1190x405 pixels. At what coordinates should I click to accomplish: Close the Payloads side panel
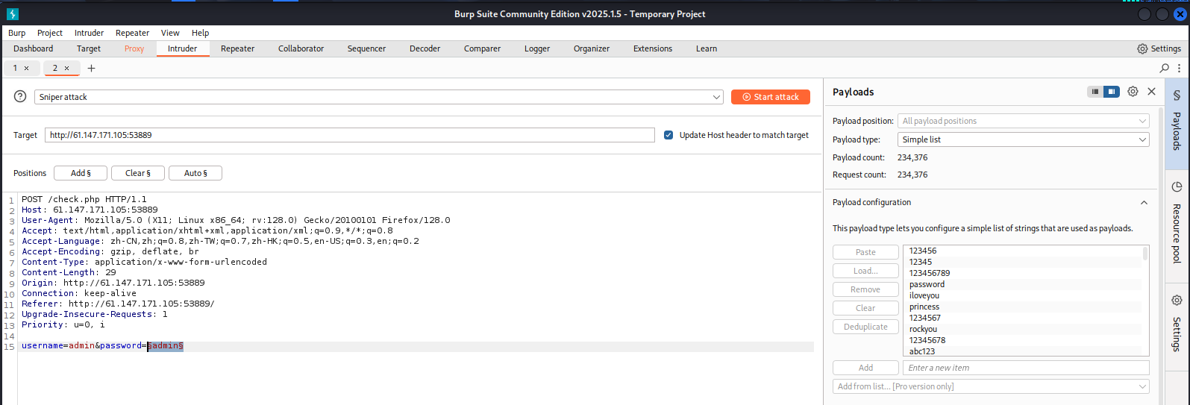1151,92
